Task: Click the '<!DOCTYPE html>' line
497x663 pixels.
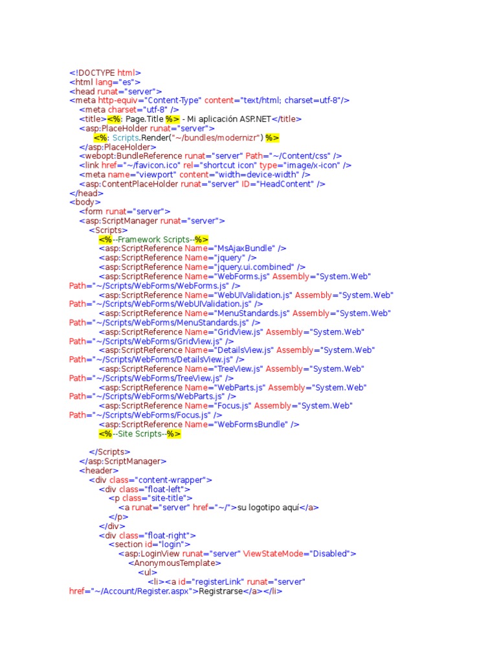Action: click(x=105, y=73)
